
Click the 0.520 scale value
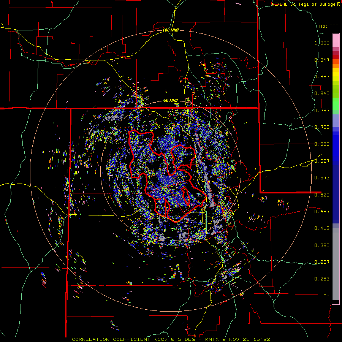point(322,195)
